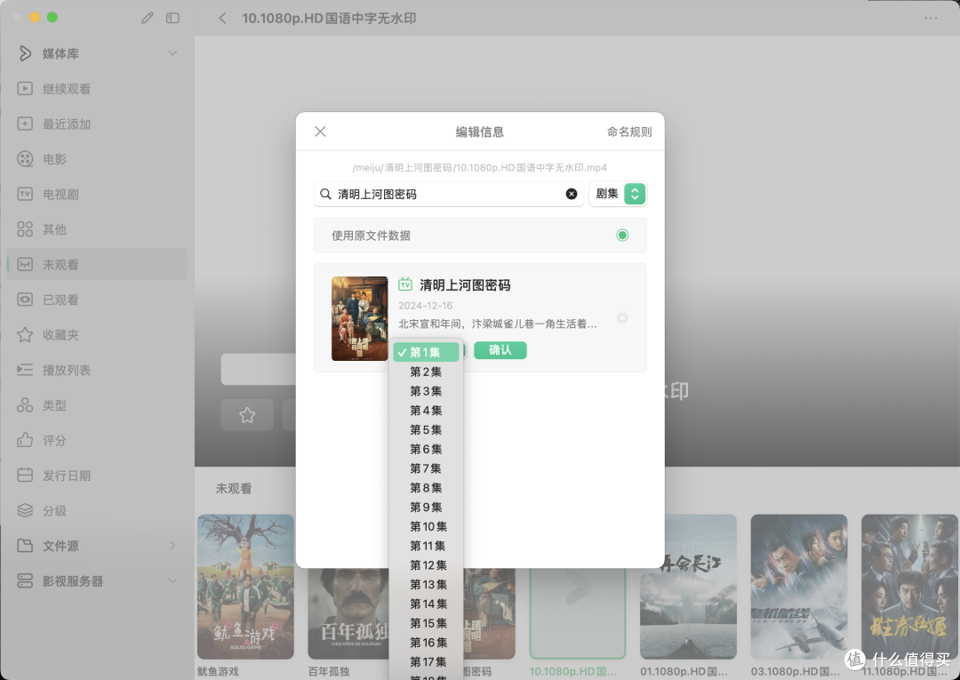Image resolution: width=960 pixels, height=680 pixels.
Task: Select the 清明上河图密码 result radio button
Action: 622,317
